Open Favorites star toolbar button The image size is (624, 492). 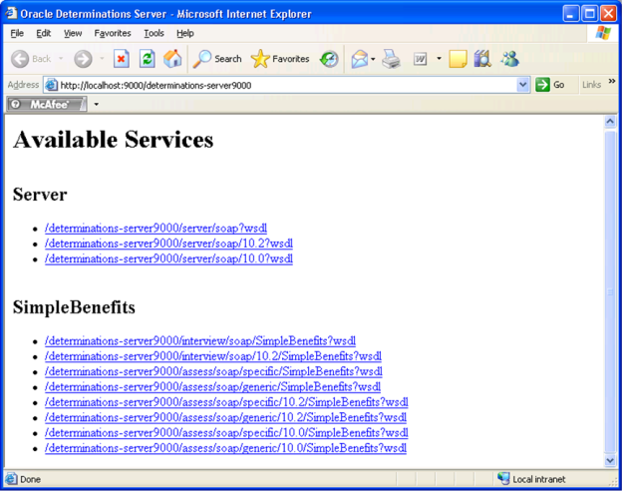click(x=280, y=59)
